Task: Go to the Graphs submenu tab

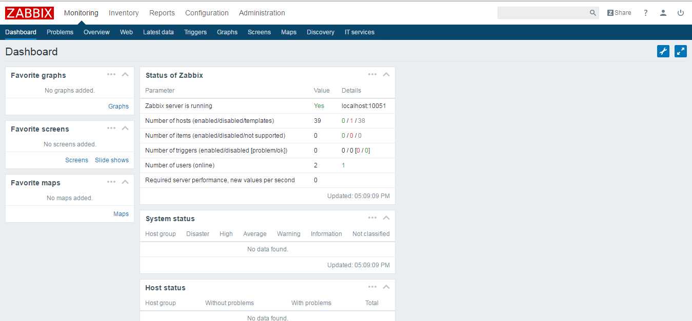Action: click(x=227, y=32)
